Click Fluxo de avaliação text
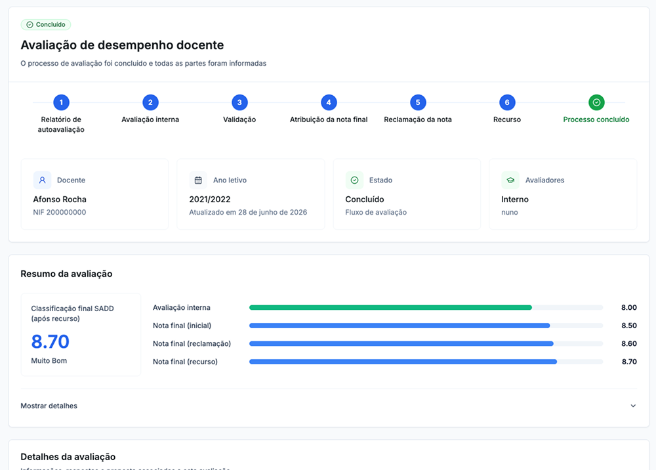 tap(376, 212)
